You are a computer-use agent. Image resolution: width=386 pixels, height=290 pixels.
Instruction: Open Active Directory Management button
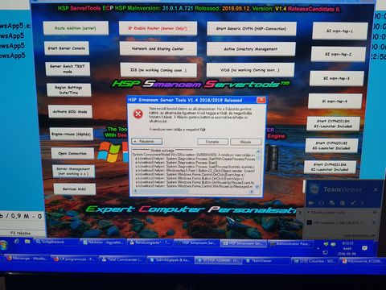[251, 49]
